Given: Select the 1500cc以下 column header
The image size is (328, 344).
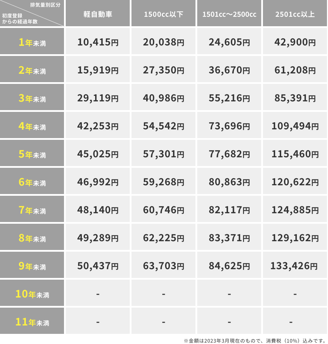Looking at the screenshot, I should [163, 14].
